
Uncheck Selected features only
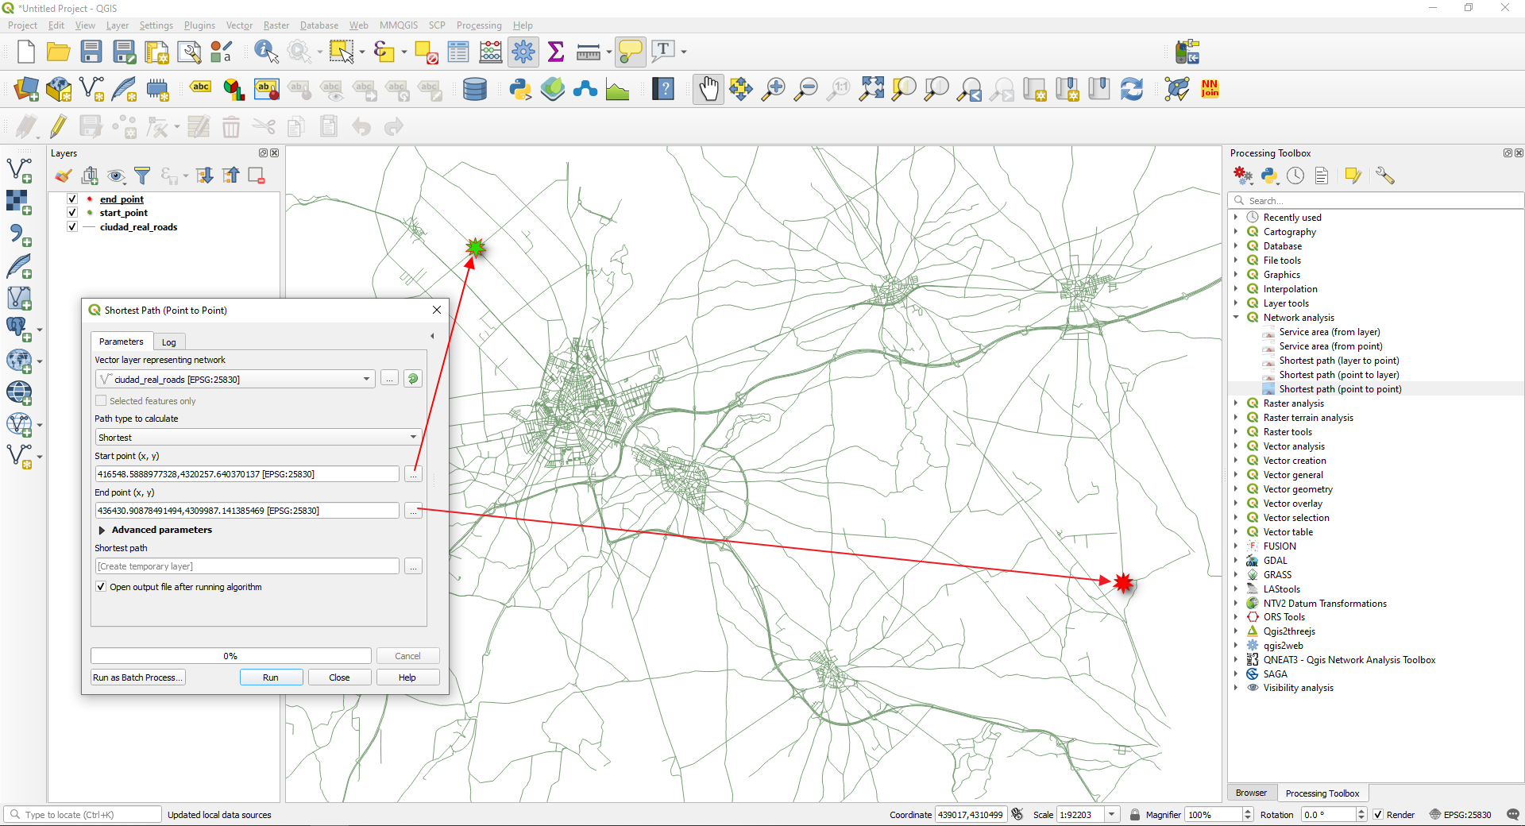click(x=101, y=401)
